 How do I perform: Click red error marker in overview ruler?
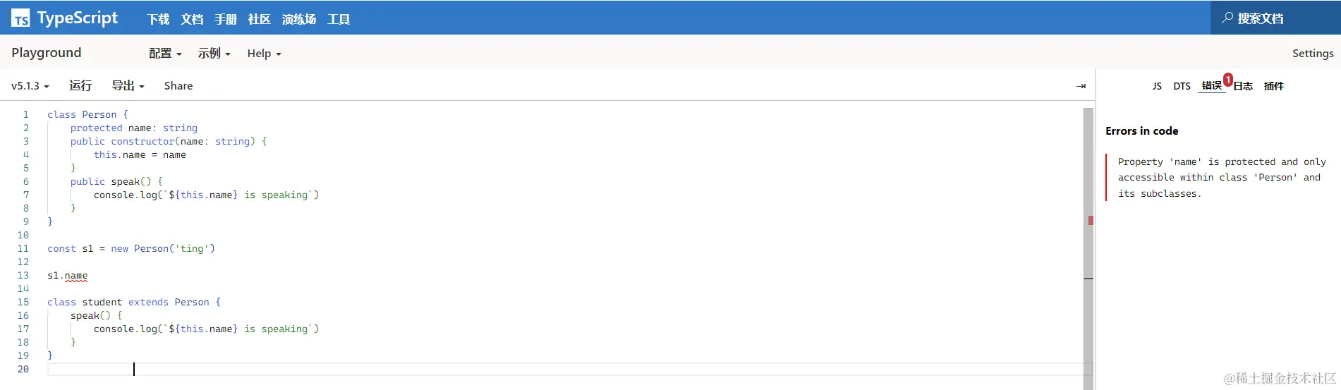pyautogui.click(x=1091, y=221)
